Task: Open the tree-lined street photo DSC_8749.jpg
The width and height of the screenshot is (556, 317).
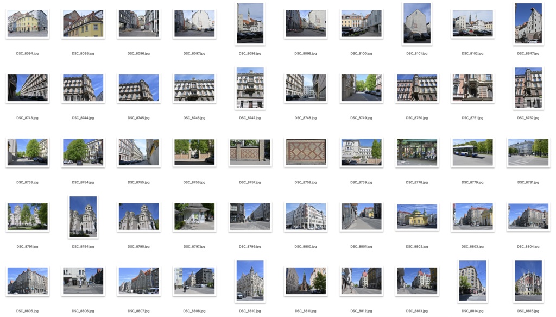Action: tap(361, 88)
